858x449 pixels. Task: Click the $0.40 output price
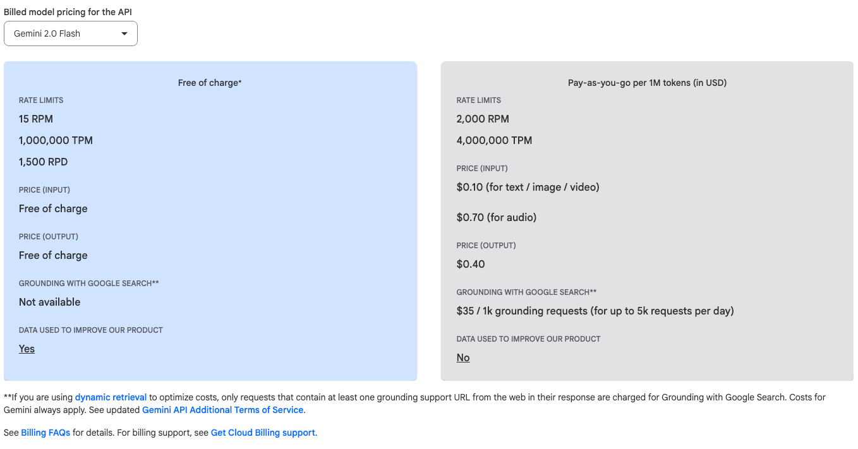pos(471,264)
